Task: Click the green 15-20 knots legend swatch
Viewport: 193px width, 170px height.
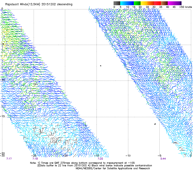Action: (x=137, y=3)
